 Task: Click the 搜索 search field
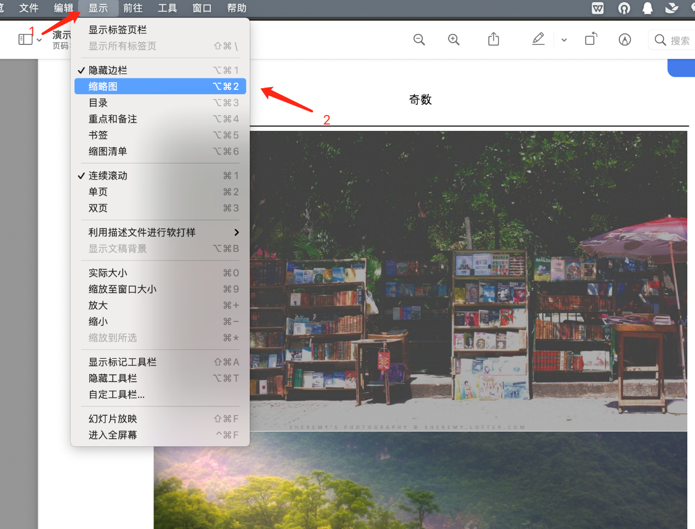click(676, 39)
